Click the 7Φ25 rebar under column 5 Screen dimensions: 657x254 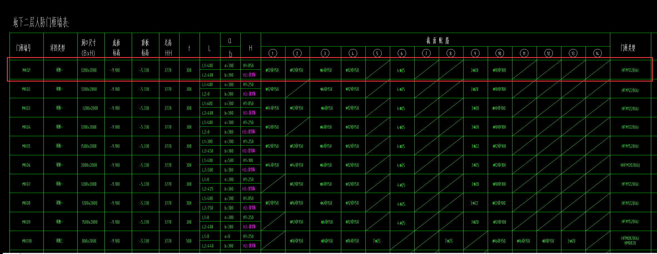pos(377,241)
